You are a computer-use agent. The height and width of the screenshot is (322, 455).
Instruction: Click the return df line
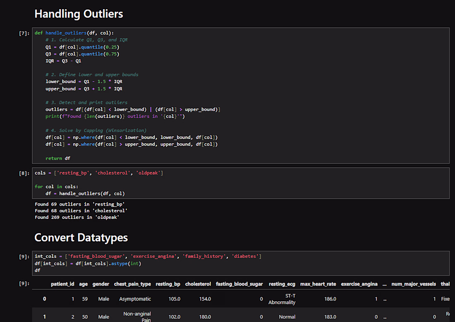[x=58, y=158]
